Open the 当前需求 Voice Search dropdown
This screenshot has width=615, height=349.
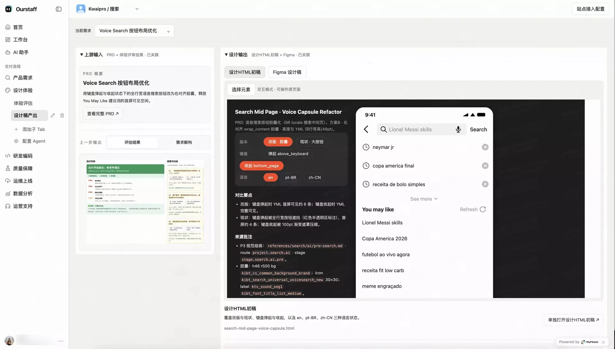click(134, 31)
